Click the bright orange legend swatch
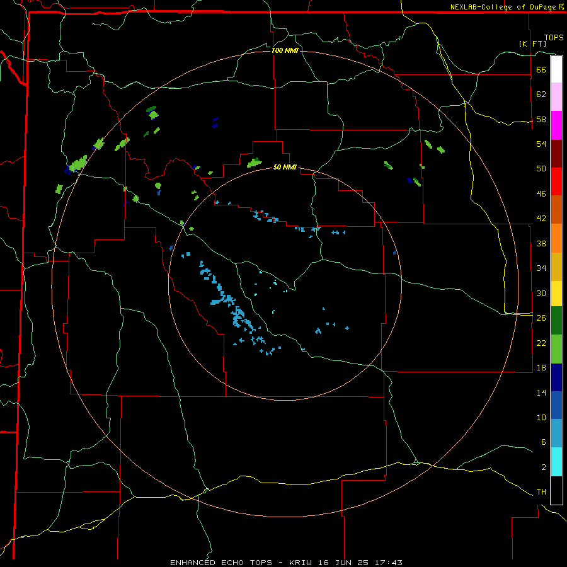This screenshot has height=567, width=567. [x=556, y=238]
